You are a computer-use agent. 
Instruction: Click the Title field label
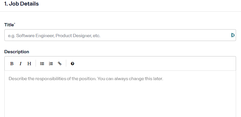(x=9, y=25)
